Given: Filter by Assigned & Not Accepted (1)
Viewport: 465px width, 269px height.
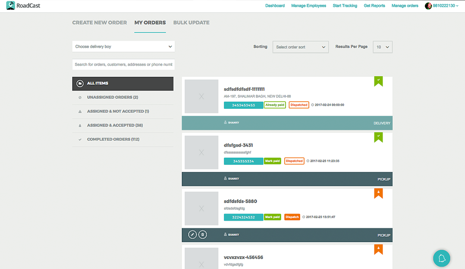Looking at the screenshot, I should [x=123, y=111].
